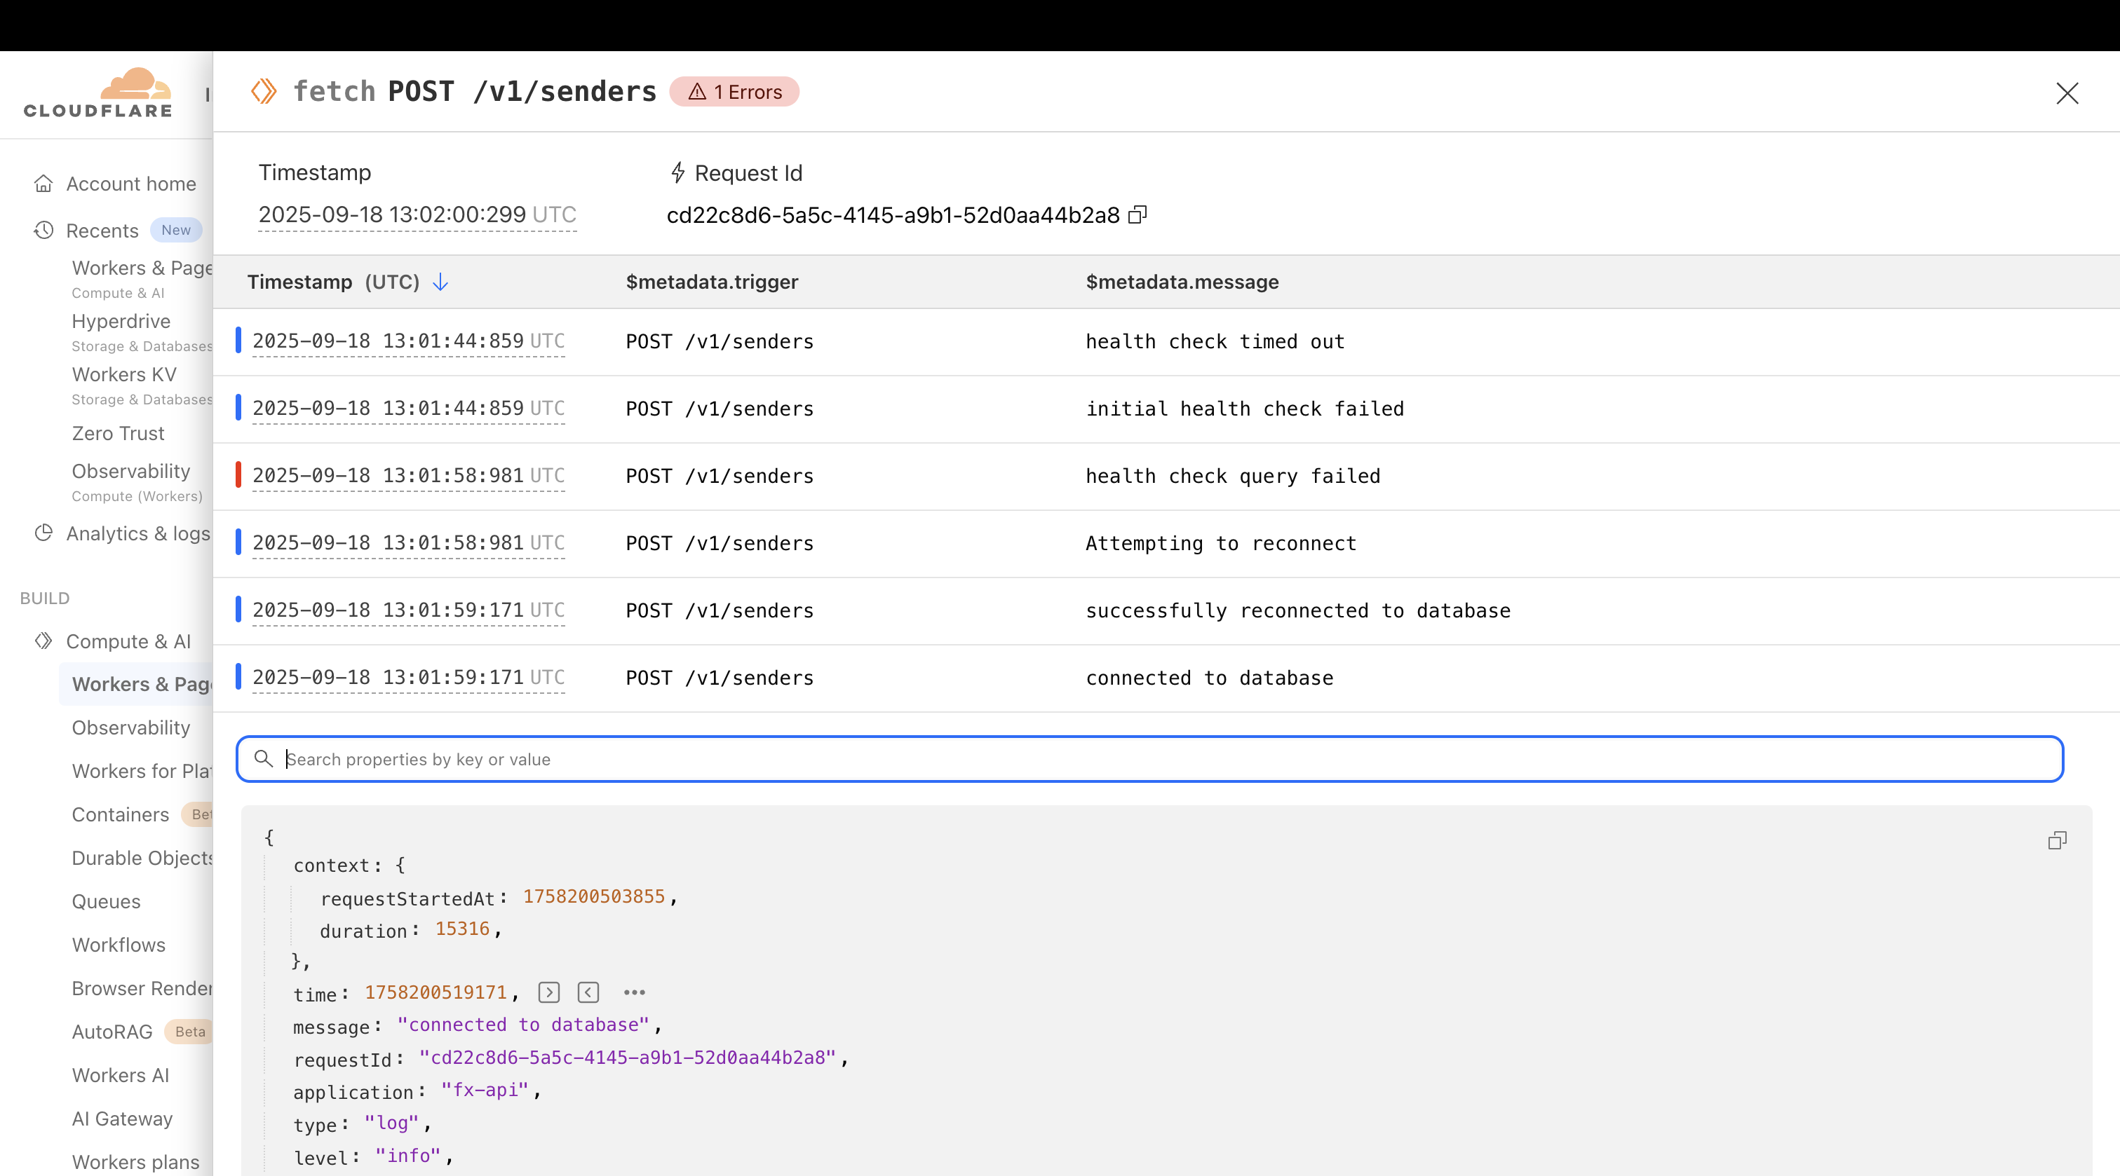Click the filter-out icon beside time
This screenshot has width=2120, height=1176.
pos(588,992)
